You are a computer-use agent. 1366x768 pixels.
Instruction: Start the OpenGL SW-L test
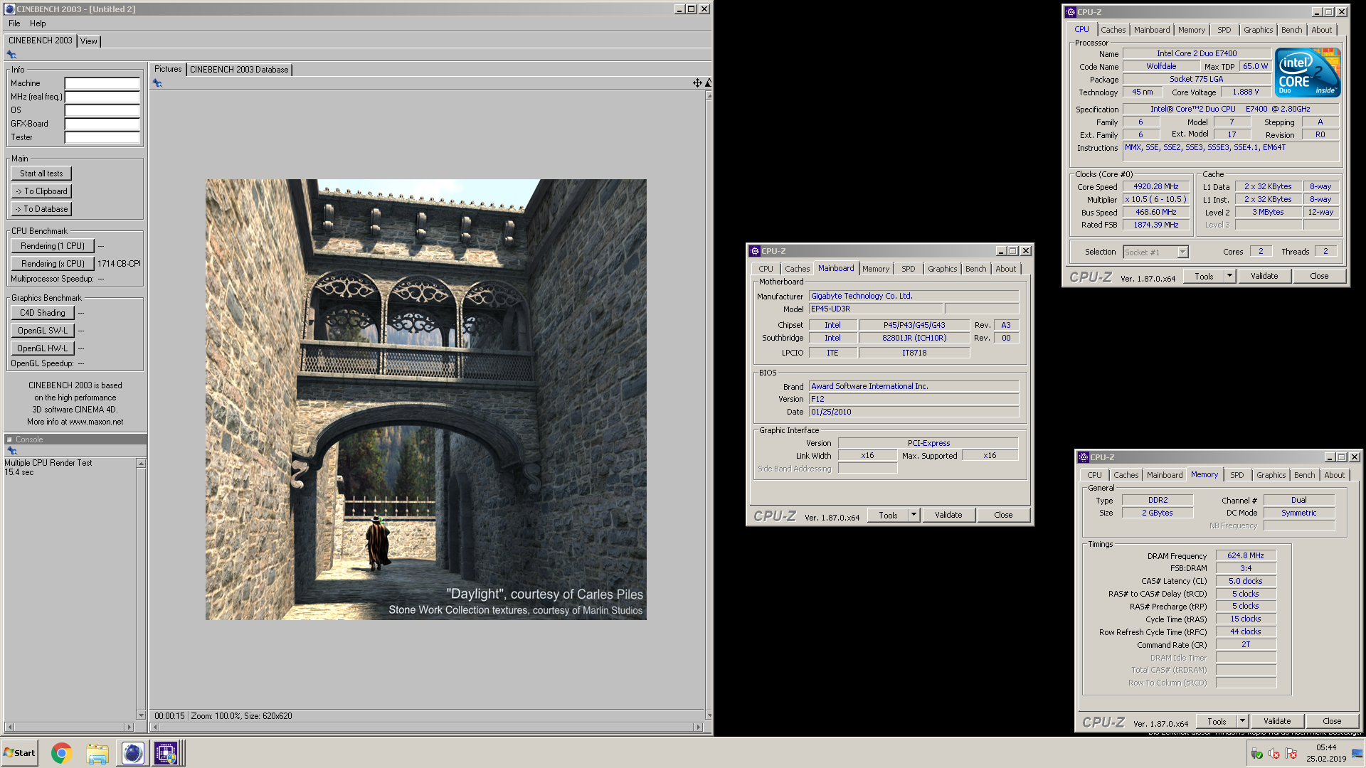click(x=43, y=331)
